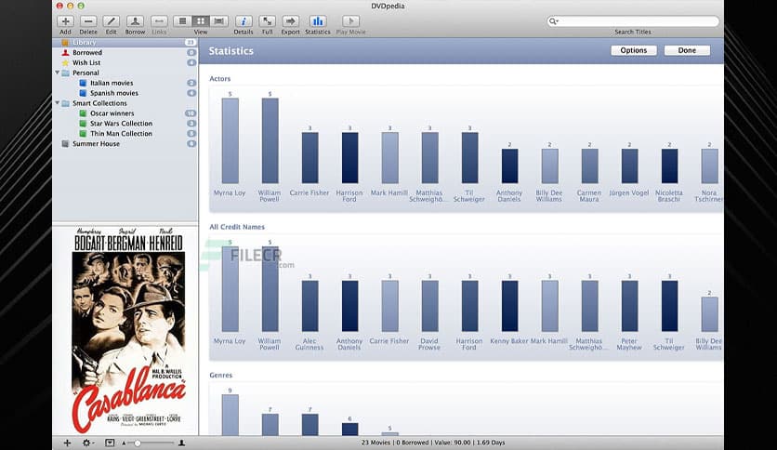Select the Italian movies collection
The height and width of the screenshot is (450, 777).
click(125, 84)
